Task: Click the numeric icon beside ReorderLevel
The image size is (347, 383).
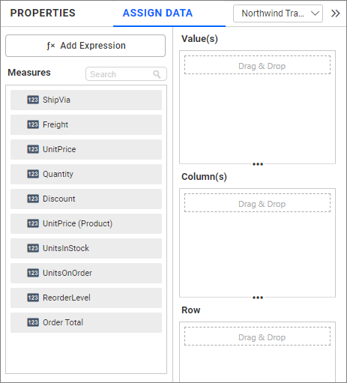Action: click(33, 298)
